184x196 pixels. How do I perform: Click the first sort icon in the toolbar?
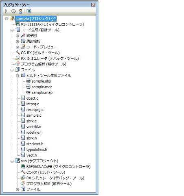(x=6, y=11)
